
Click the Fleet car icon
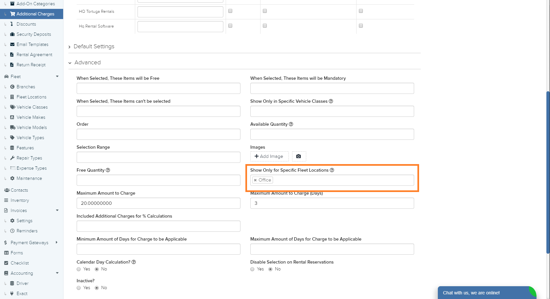pyautogui.click(x=6, y=76)
